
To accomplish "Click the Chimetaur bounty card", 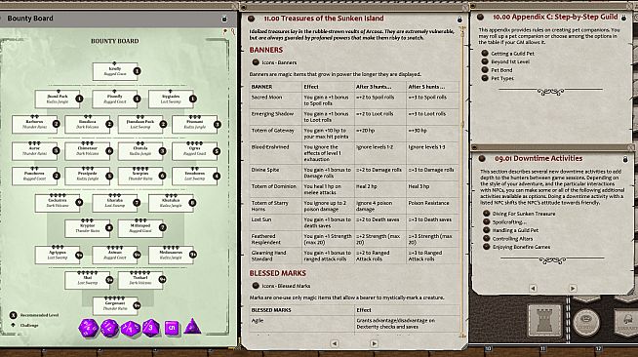I will pos(88,151).
